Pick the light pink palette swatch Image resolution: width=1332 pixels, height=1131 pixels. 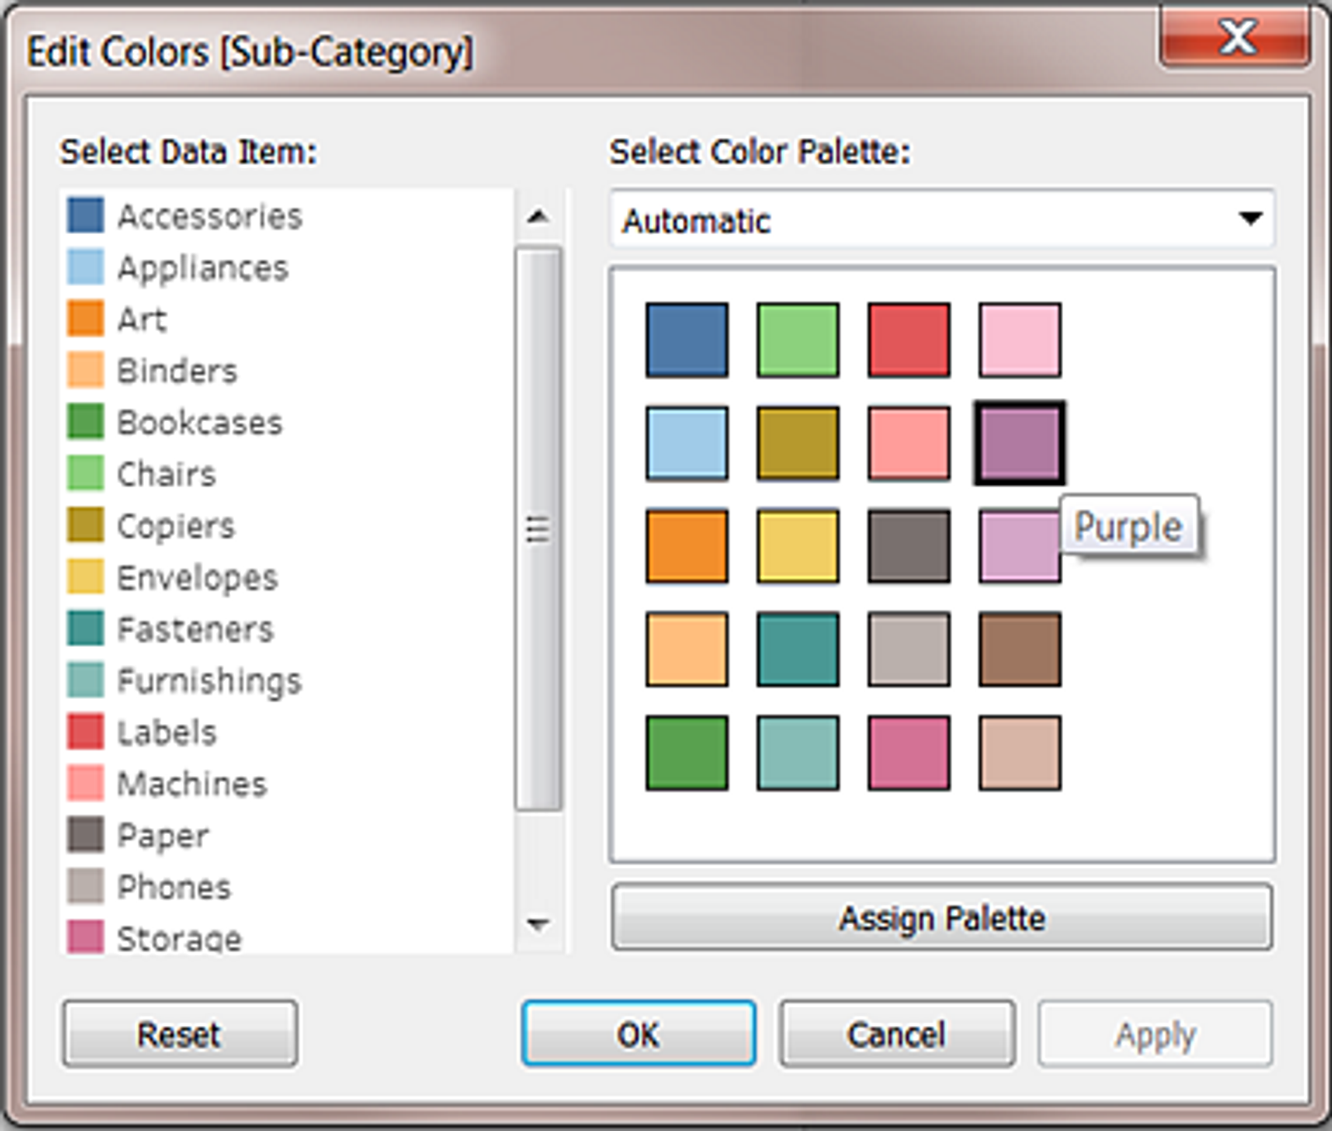[x=1019, y=340]
